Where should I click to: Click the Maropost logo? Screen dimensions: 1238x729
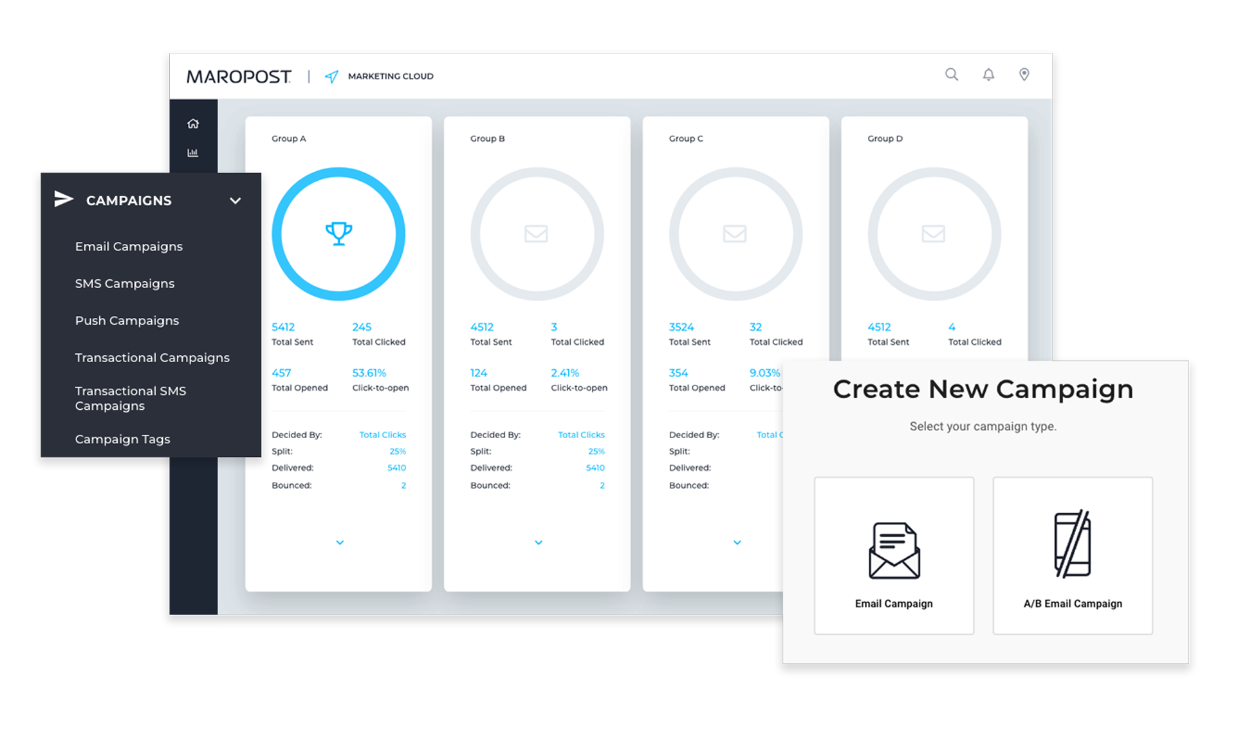click(x=239, y=77)
